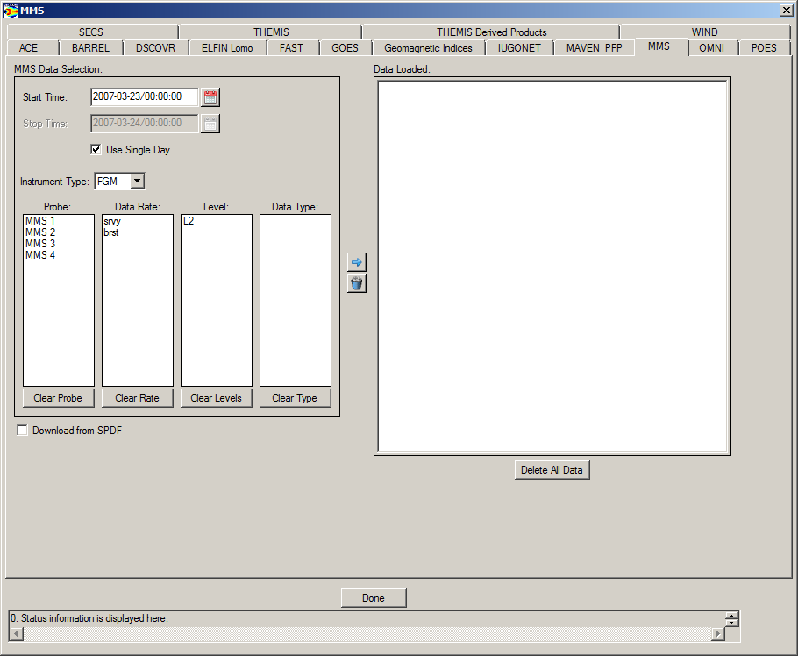
Task: Go to the ELFIN Lomo tab
Action: [x=227, y=48]
